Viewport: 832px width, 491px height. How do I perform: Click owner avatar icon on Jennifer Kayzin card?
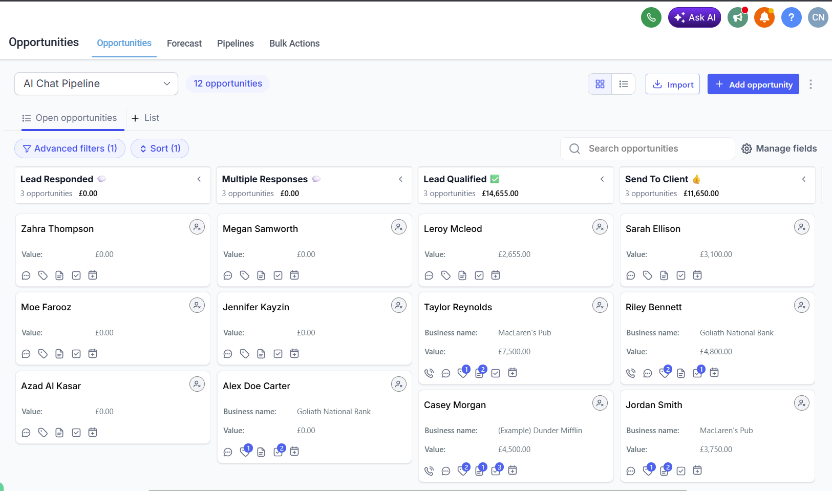[399, 306]
